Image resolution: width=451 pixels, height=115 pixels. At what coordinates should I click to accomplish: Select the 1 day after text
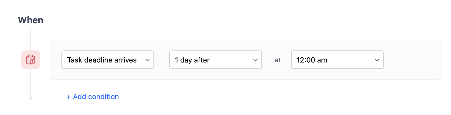[x=192, y=60]
